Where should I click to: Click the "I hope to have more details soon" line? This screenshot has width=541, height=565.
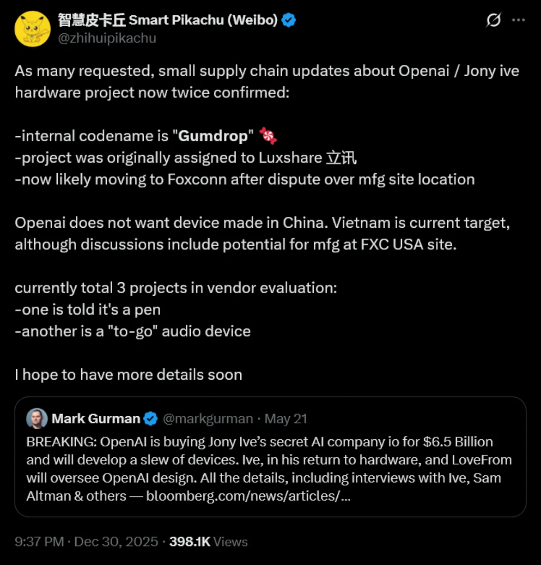[x=128, y=375]
